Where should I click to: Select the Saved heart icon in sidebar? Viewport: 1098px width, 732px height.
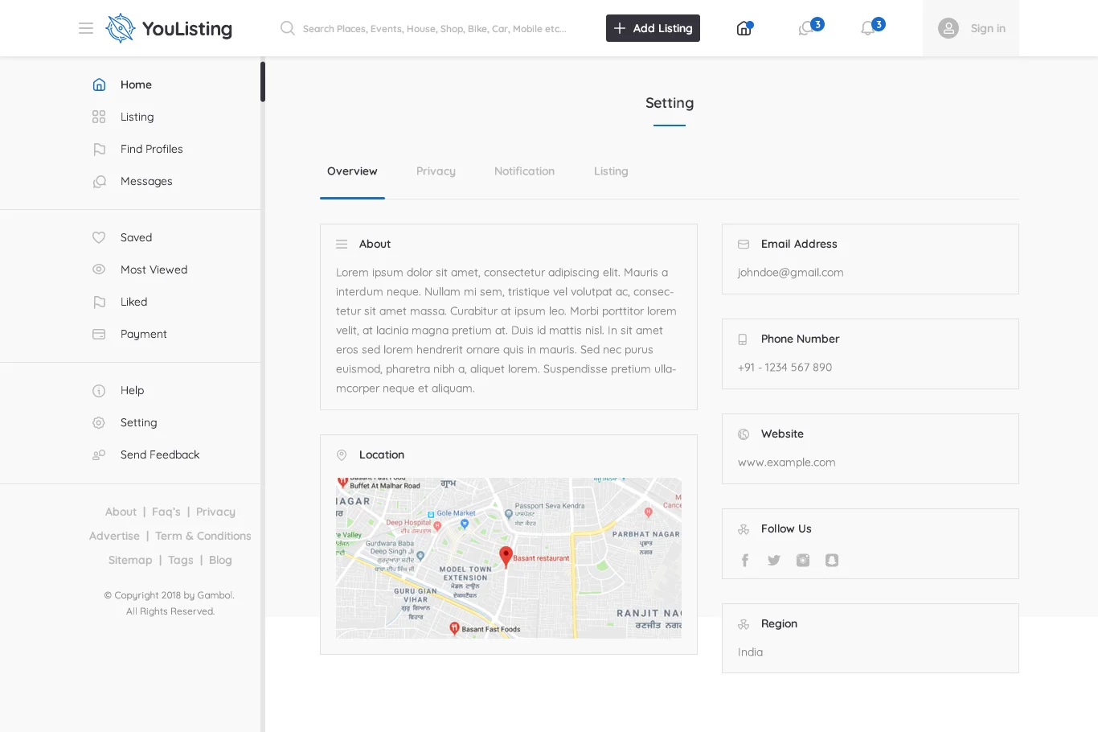tap(99, 237)
